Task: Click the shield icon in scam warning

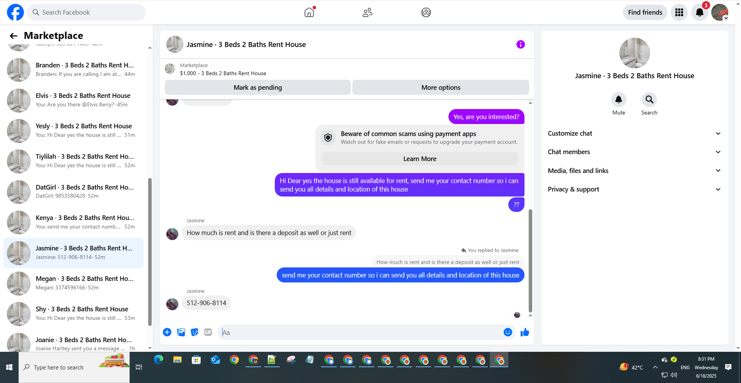Action: [x=328, y=138]
